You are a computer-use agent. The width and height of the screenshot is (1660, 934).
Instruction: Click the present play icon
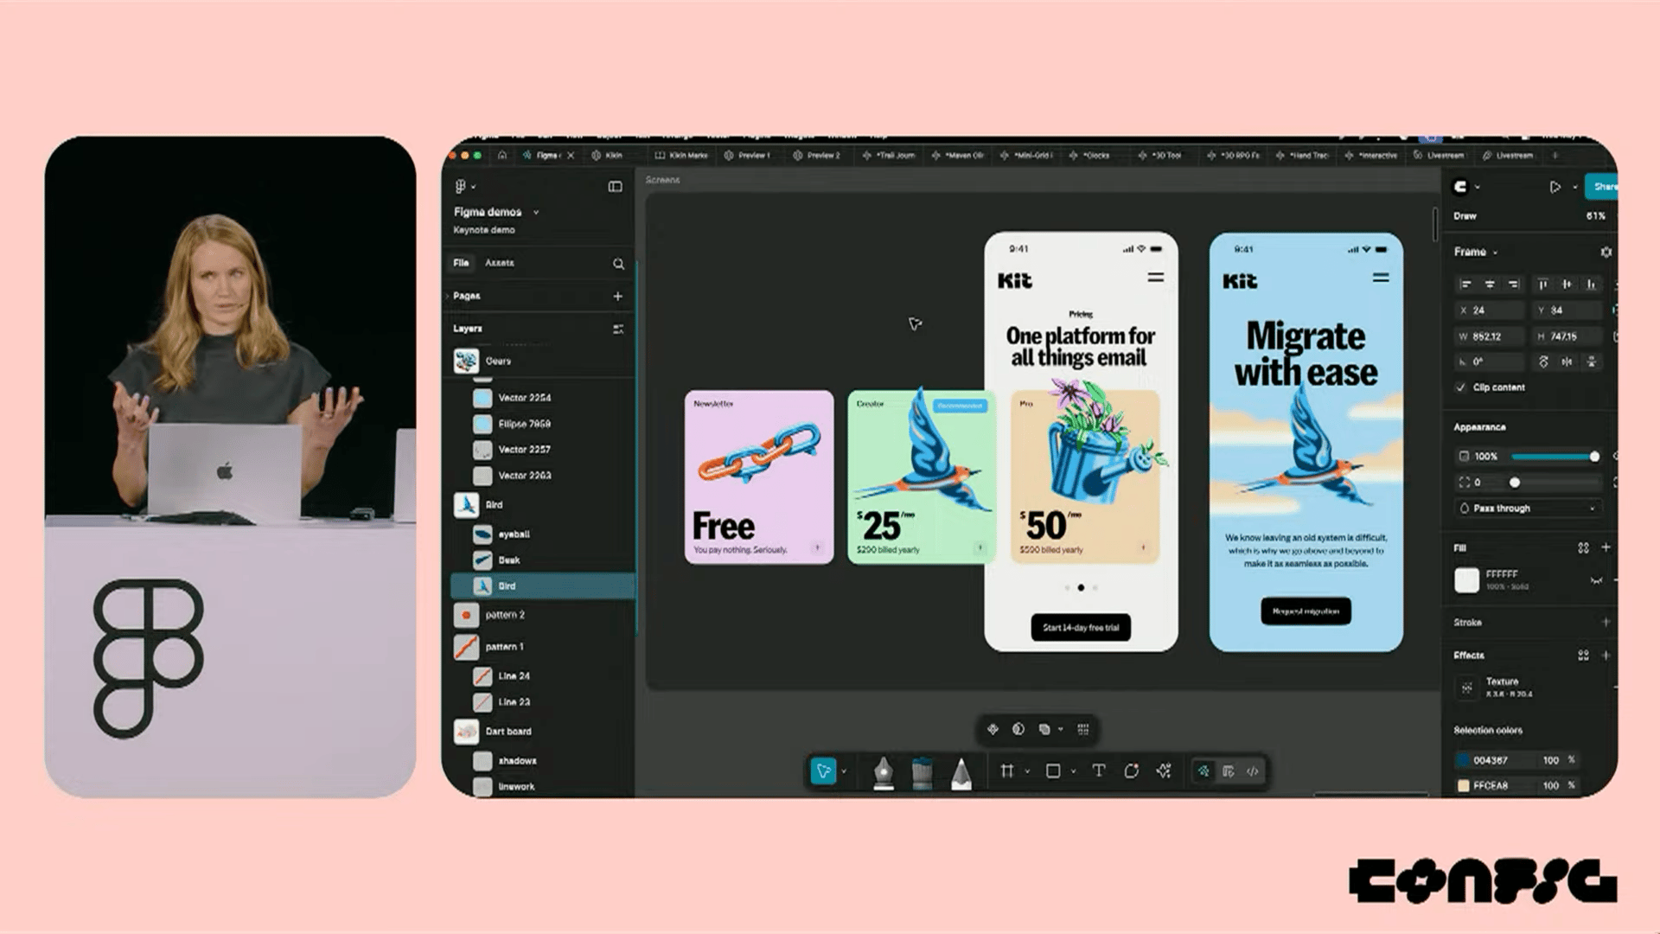[1555, 187]
